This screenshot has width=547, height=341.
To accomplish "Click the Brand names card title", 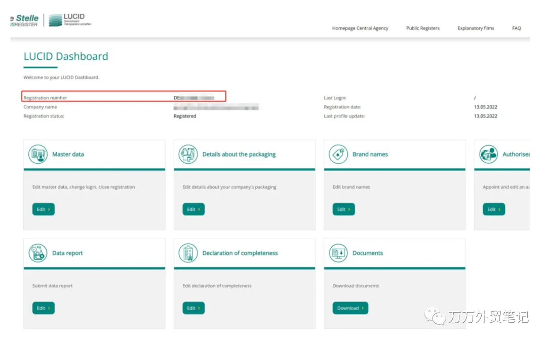I will pyautogui.click(x=370, y=154).
